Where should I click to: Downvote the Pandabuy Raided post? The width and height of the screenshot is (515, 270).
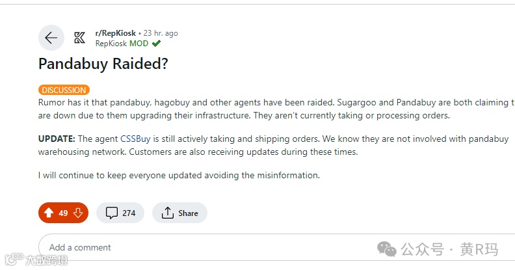coord(78,213)
